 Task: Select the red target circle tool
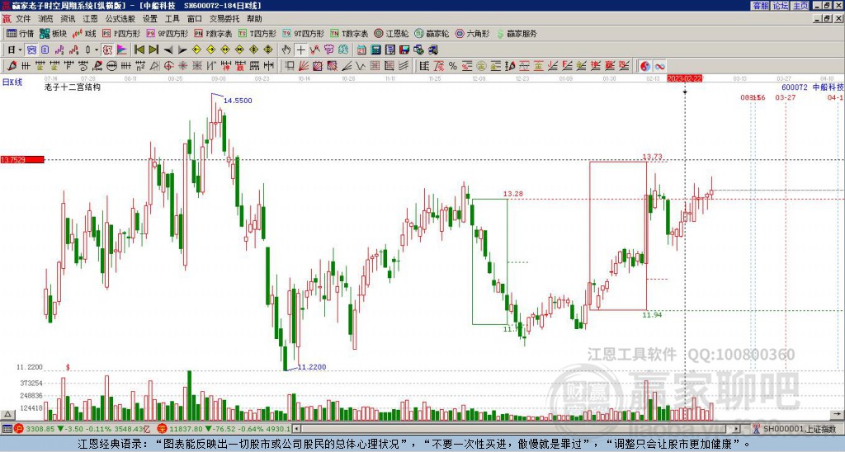pos(168,66)
